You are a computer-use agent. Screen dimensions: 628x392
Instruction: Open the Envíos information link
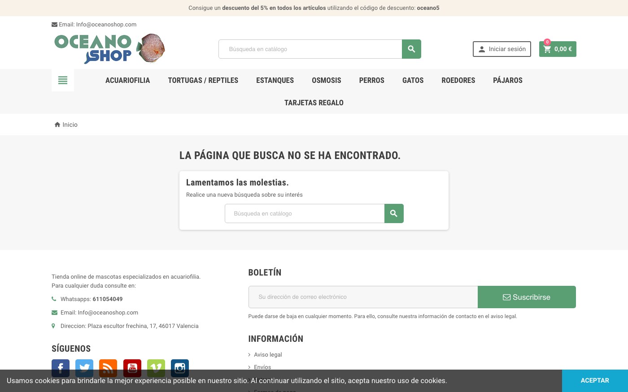262,367
